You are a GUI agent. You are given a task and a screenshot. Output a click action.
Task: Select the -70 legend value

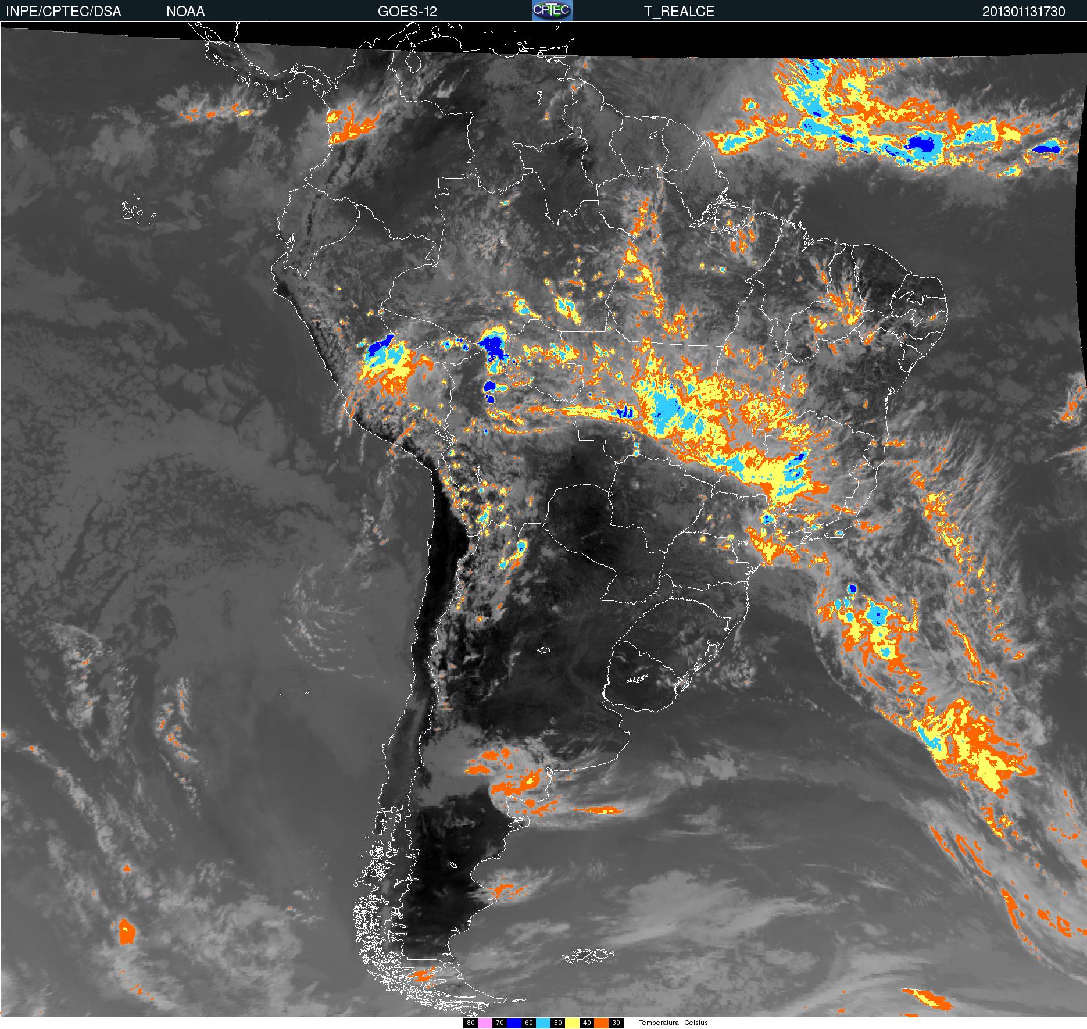pos(499,1023)
